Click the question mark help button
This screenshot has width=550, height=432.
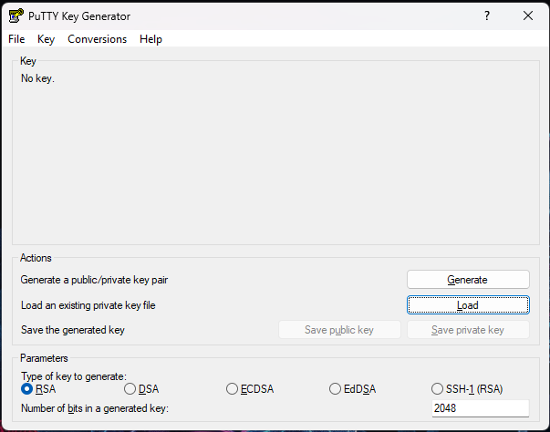coord(487,15)
